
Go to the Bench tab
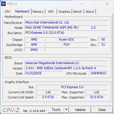78,12
